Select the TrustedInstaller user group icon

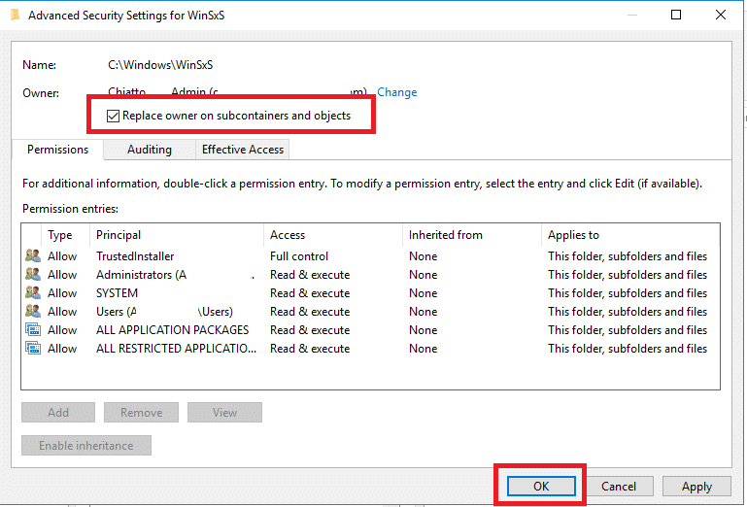pos(33,255)
